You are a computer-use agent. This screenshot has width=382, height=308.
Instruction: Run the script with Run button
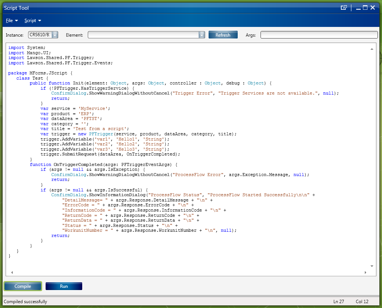point(64,286)
